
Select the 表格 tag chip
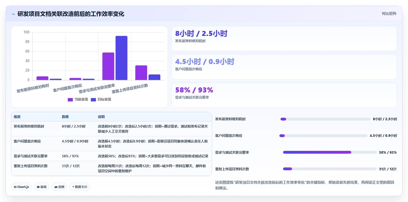[42, 187]
